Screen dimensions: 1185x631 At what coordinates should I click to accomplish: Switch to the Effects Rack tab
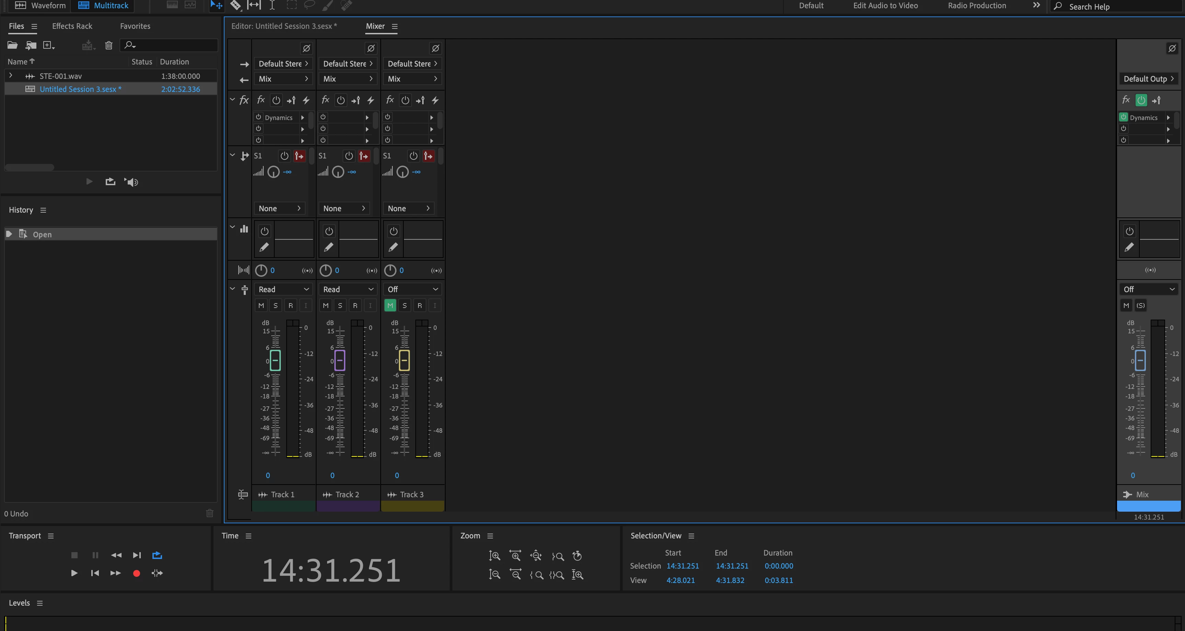72,26
